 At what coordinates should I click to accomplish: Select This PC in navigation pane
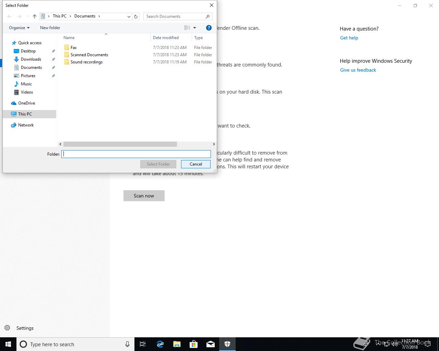click(x=29, y=114)
